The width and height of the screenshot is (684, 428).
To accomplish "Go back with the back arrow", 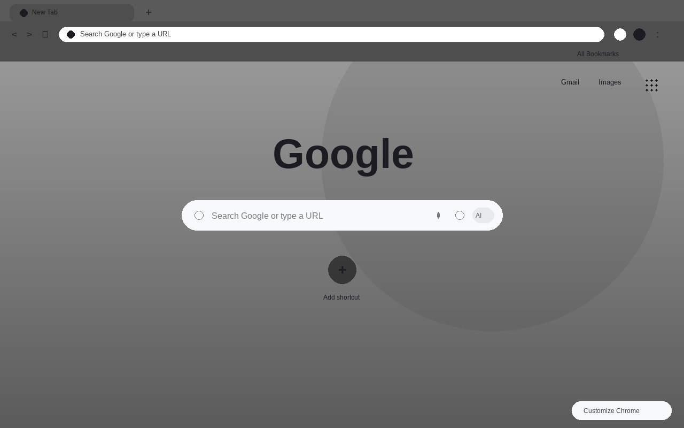I will click(14, 34).
